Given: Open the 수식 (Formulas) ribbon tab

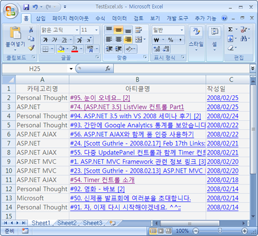Looking at the screenshot, I should (x=100, y=18).
